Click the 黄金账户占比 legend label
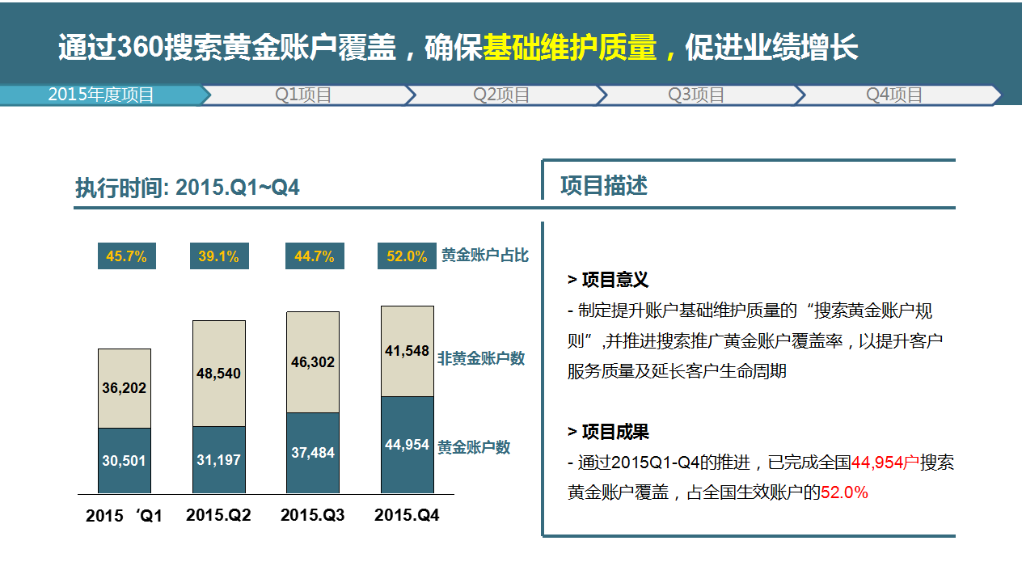The height and width of the screenshot is (562, 1022). point(485,253)
